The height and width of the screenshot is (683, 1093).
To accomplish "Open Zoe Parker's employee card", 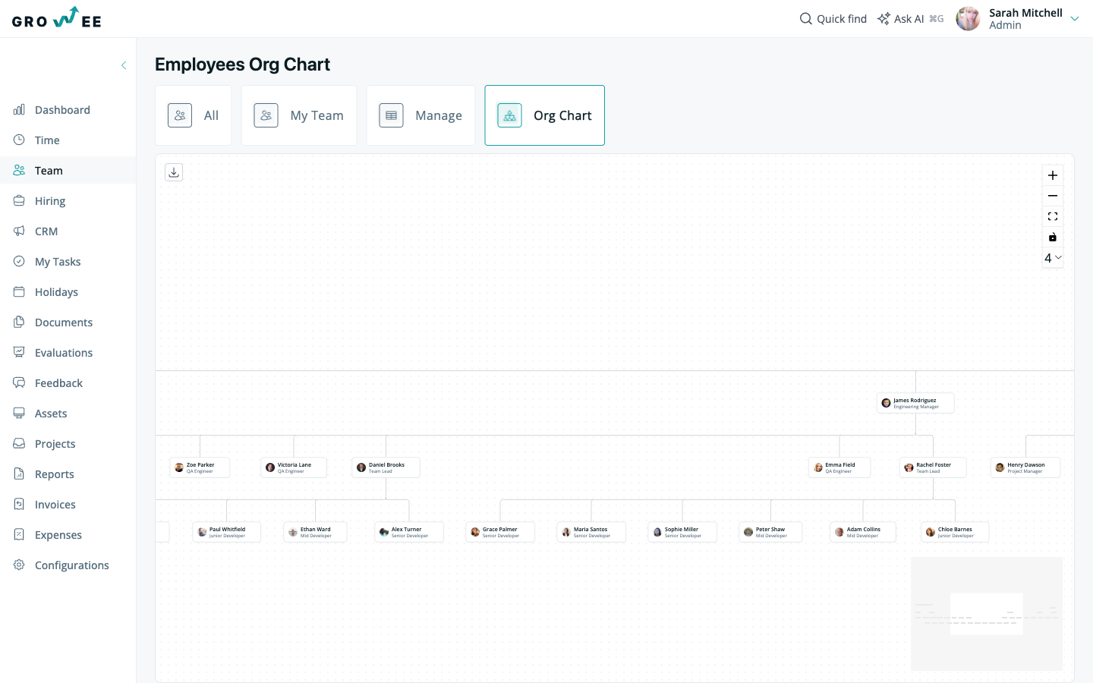I will [x=200, y=467].
